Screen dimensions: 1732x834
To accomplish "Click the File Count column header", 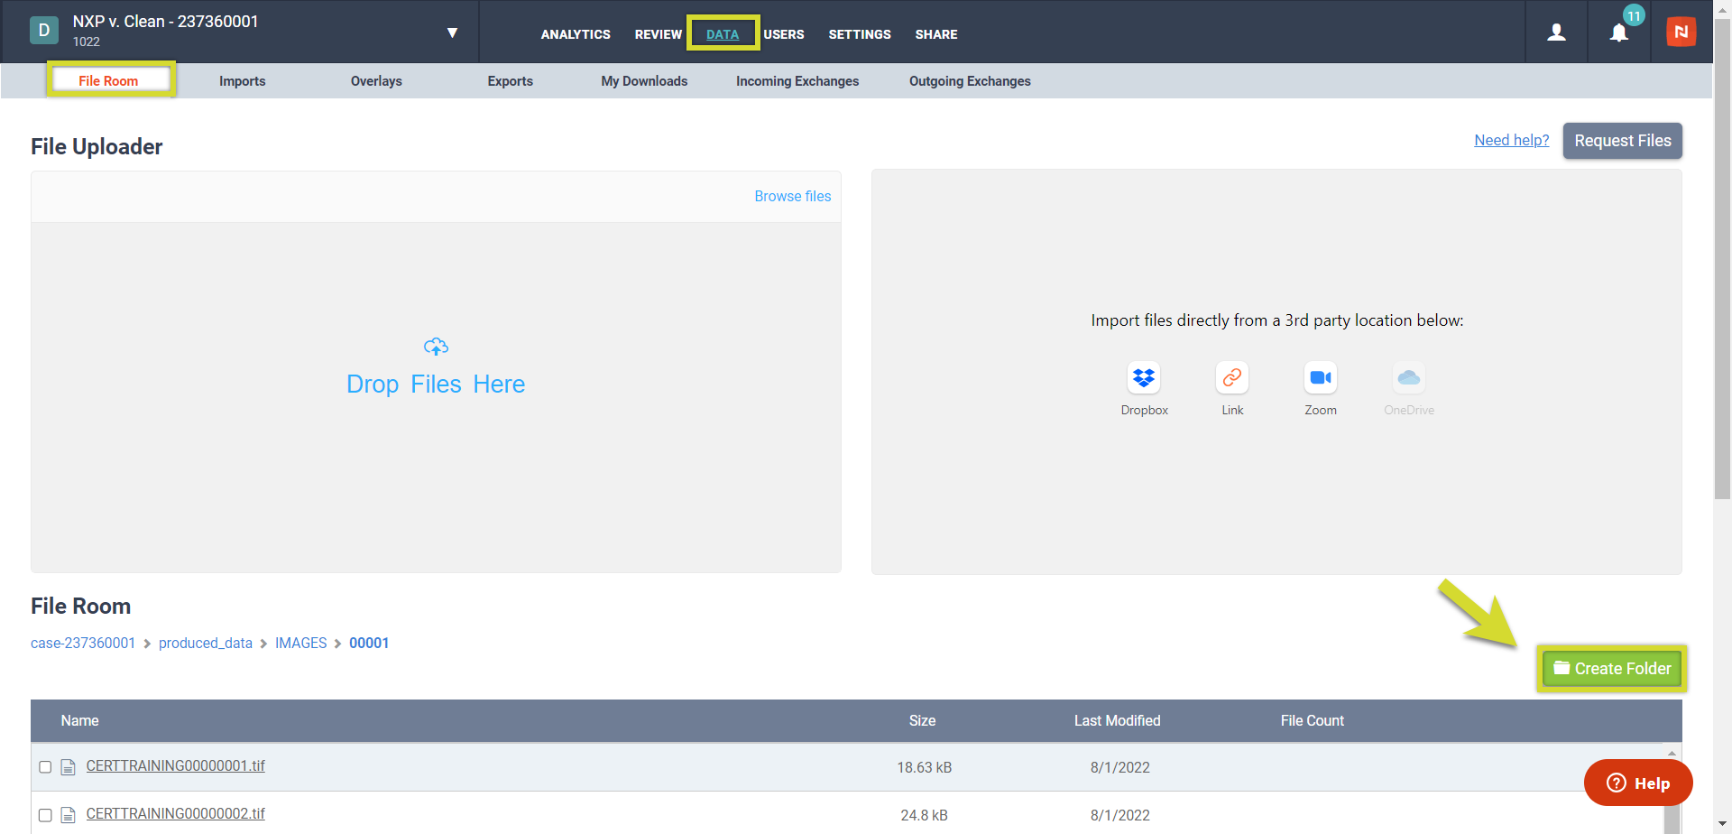I will [x=1313, y=720].
